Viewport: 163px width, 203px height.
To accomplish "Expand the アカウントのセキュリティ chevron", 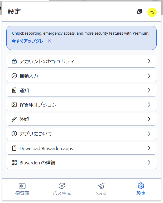I will point(149,61).
